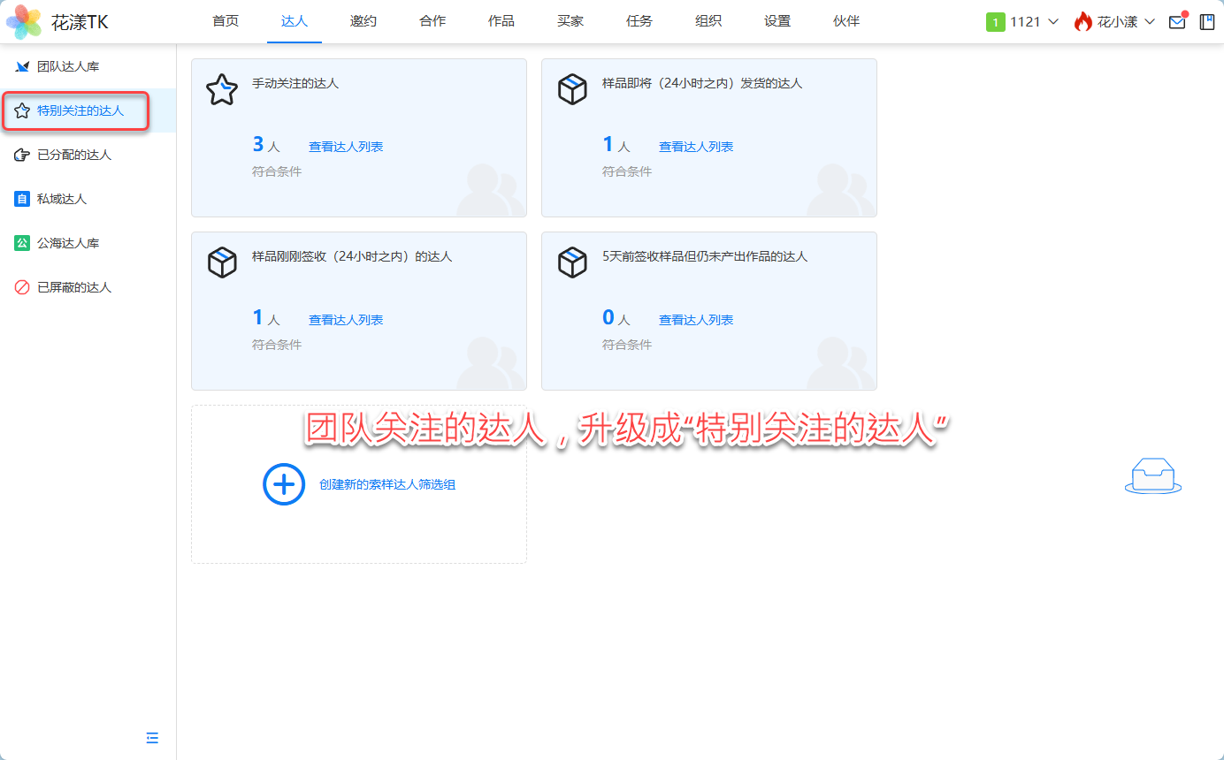The width and height of the screenshot is (1224, 760).
Task: Open 已分配的达人 sidebar item
Action: point(74,155)
